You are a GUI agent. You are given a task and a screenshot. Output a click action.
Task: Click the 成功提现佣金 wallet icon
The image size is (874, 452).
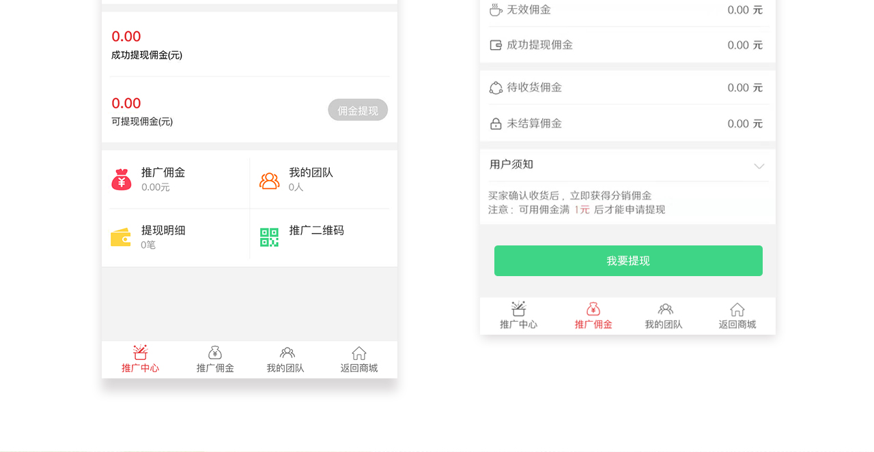click(496, 45)
